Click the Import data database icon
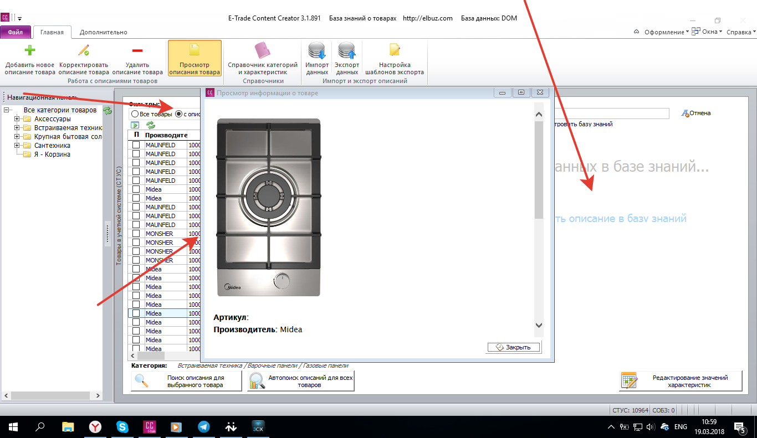 317,51
